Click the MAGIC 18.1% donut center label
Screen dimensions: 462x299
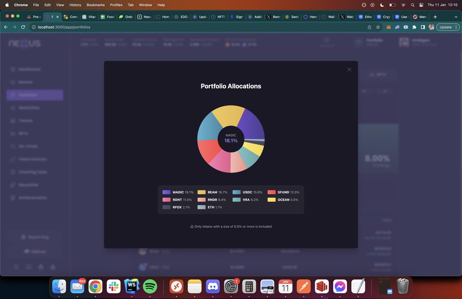pos(231,138)
